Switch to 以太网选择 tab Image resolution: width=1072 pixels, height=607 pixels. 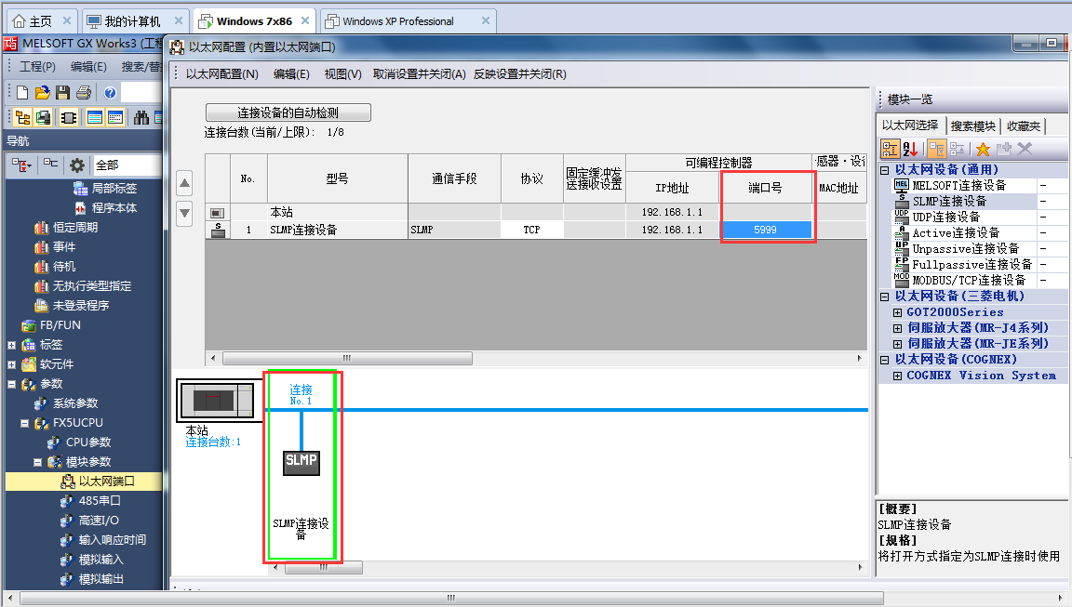tap(910, 125)
